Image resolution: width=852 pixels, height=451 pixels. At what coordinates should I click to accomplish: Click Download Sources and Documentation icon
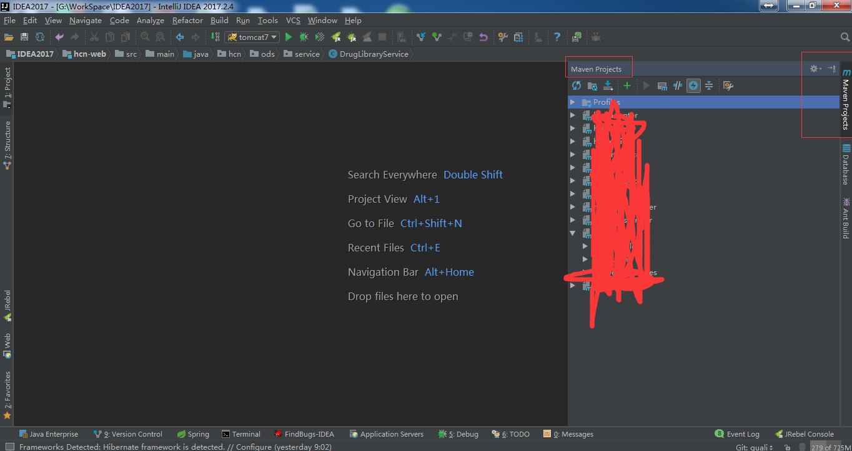tap(608, 85)
